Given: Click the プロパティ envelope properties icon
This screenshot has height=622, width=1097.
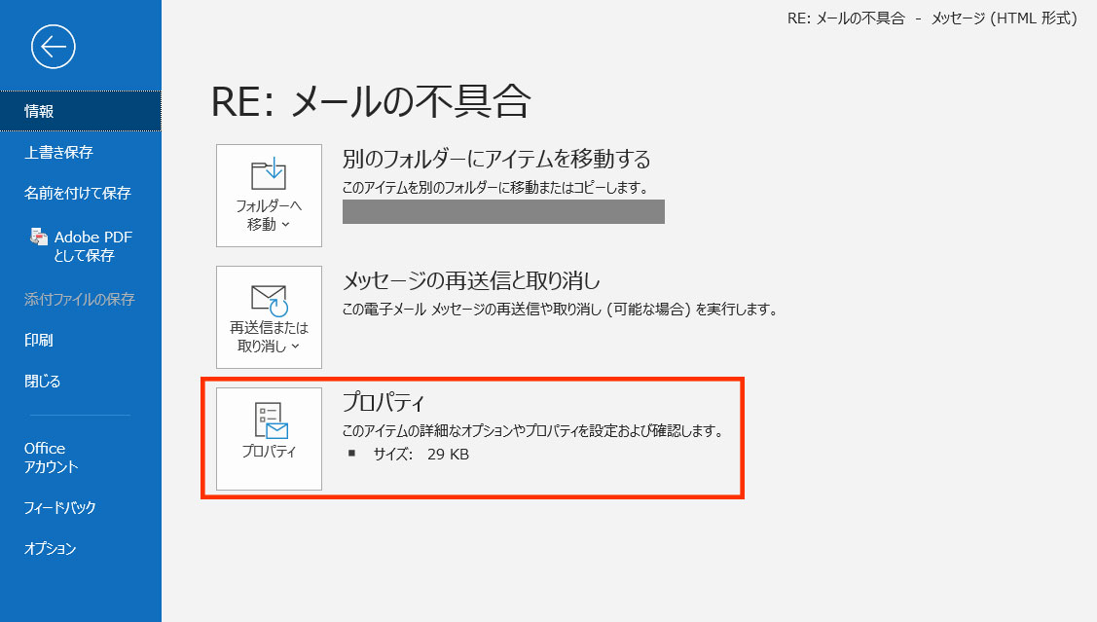Looking at the screenshot, I should [271, 421].
